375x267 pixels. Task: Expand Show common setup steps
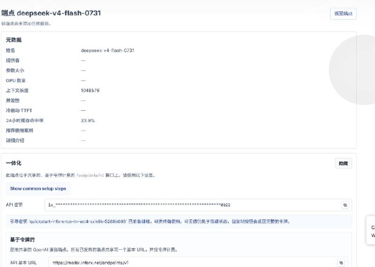point(38,188)
